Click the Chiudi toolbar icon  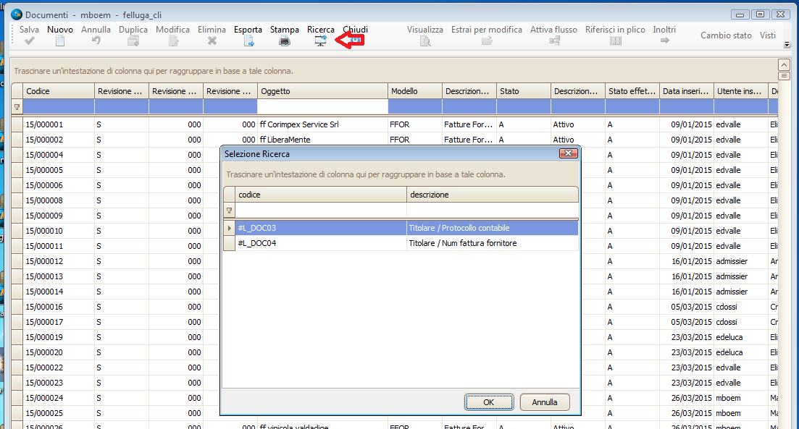tap(355, 41)
